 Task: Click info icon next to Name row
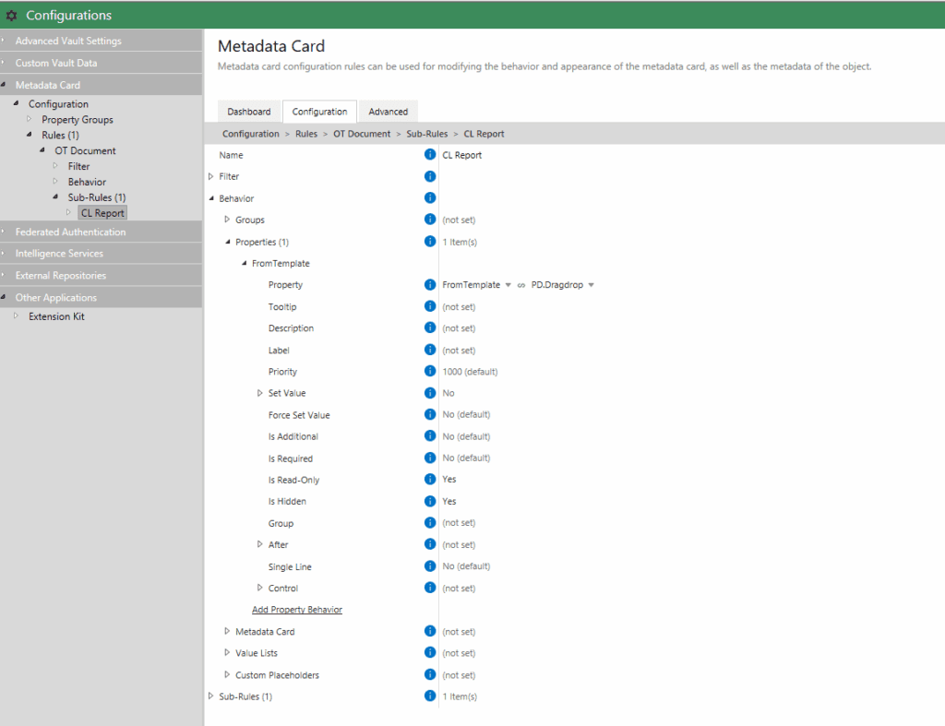[430, 155]
